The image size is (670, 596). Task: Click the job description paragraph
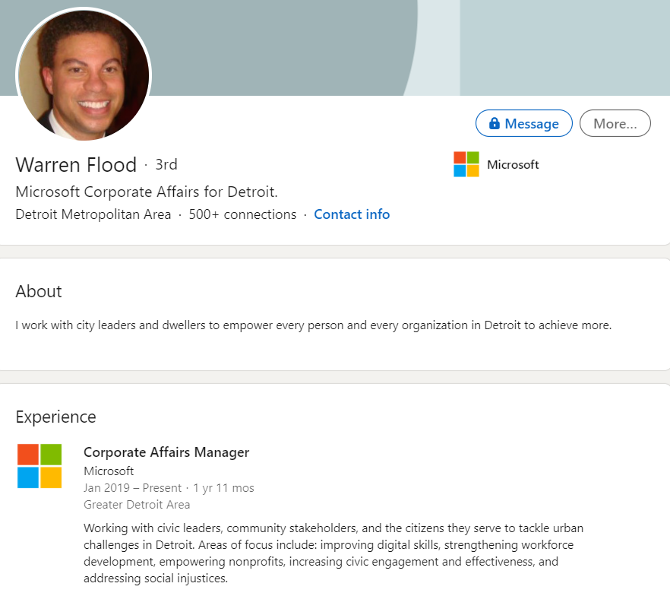(x=333, y=553)
